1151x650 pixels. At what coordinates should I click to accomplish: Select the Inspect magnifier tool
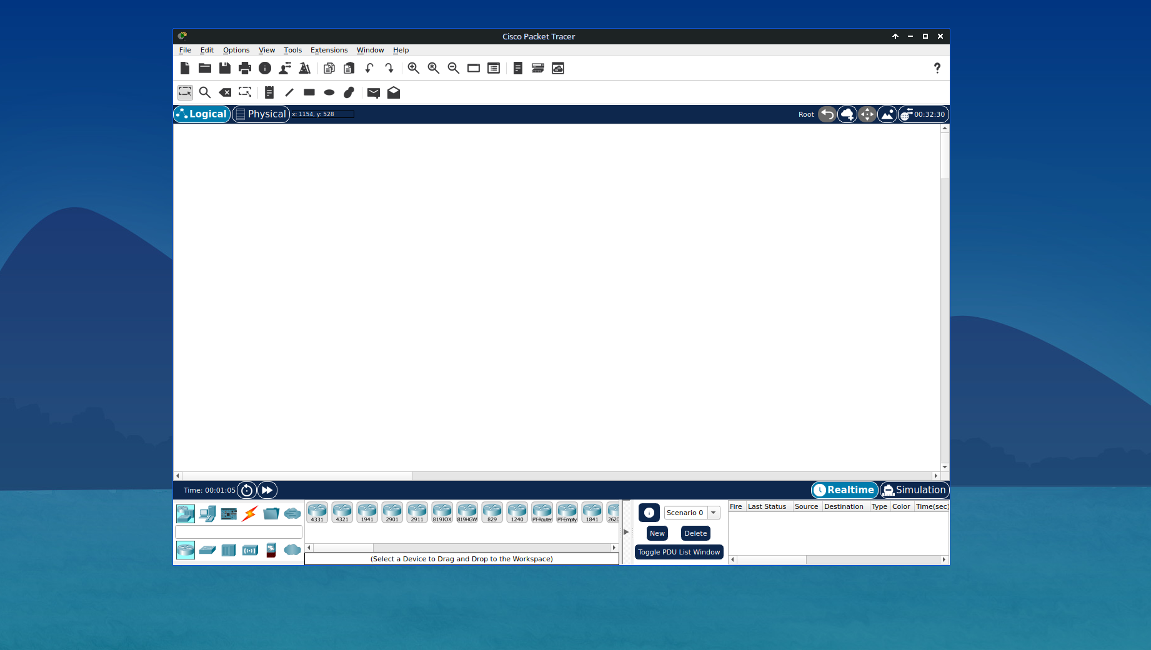pyautogui.click(x=205, y=92)
